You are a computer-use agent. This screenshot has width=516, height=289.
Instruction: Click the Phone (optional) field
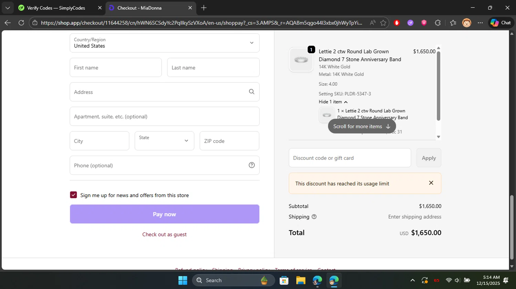tap(164, 165)
